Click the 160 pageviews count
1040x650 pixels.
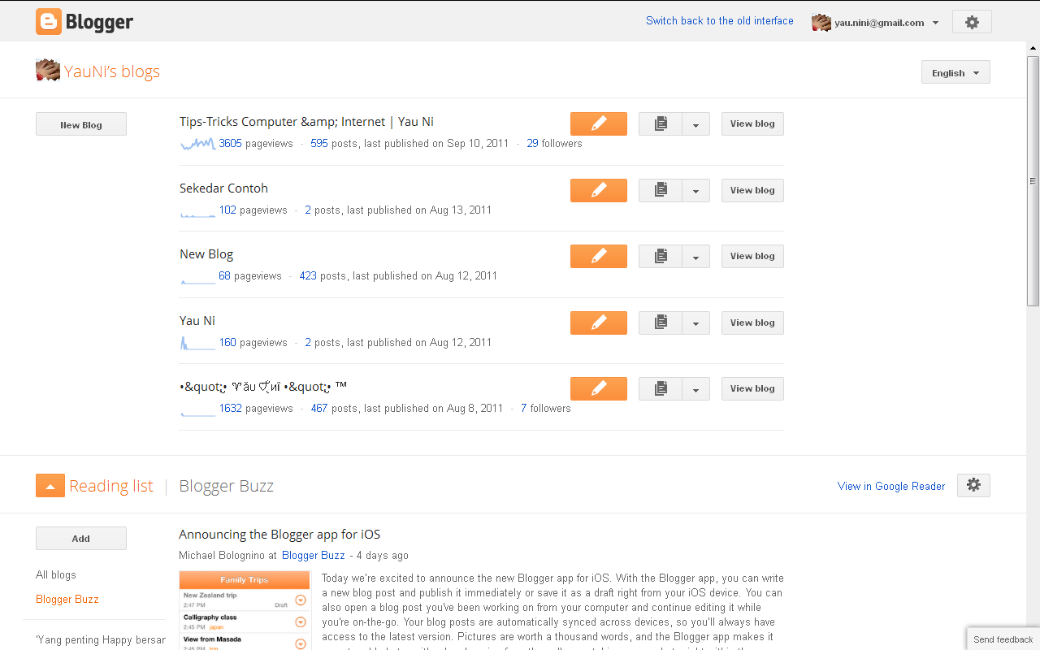[x=227, y=343]
